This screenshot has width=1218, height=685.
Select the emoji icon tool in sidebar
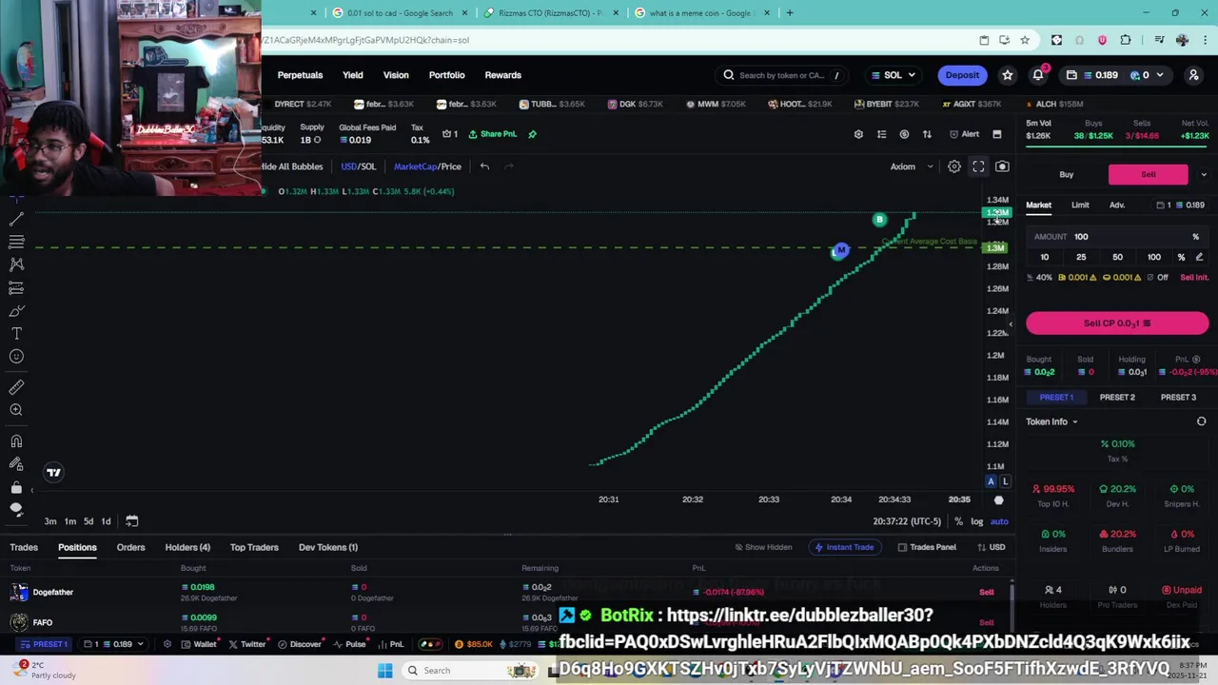click(16, 357)
